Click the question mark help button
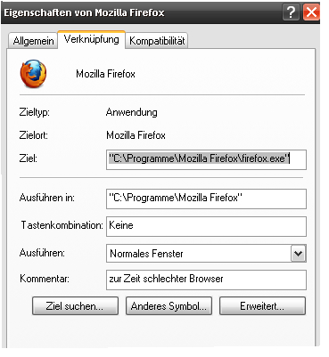 pos(292,12)
